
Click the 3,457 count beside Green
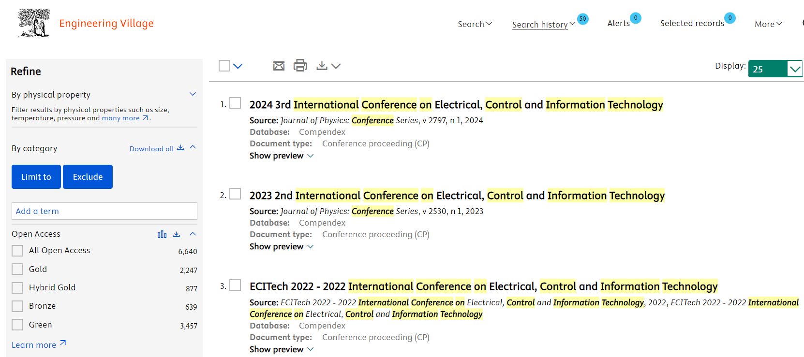(189, 326)
